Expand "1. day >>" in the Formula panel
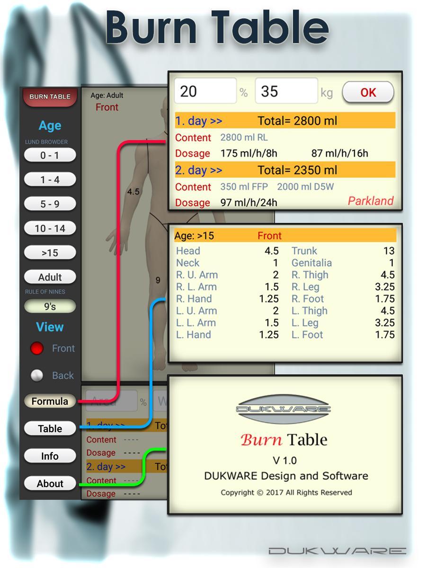The image size is (426, 568). click(x=199, y=121)
